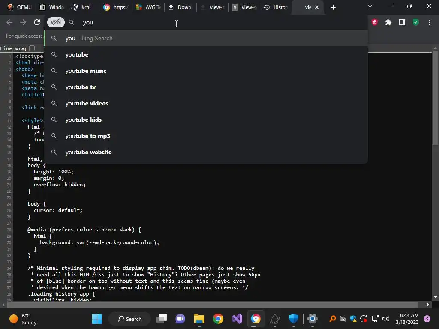The image size is (439, 329).
Task: Switch to the view-source tab with N icon
Action: click(x=244, y=7)
